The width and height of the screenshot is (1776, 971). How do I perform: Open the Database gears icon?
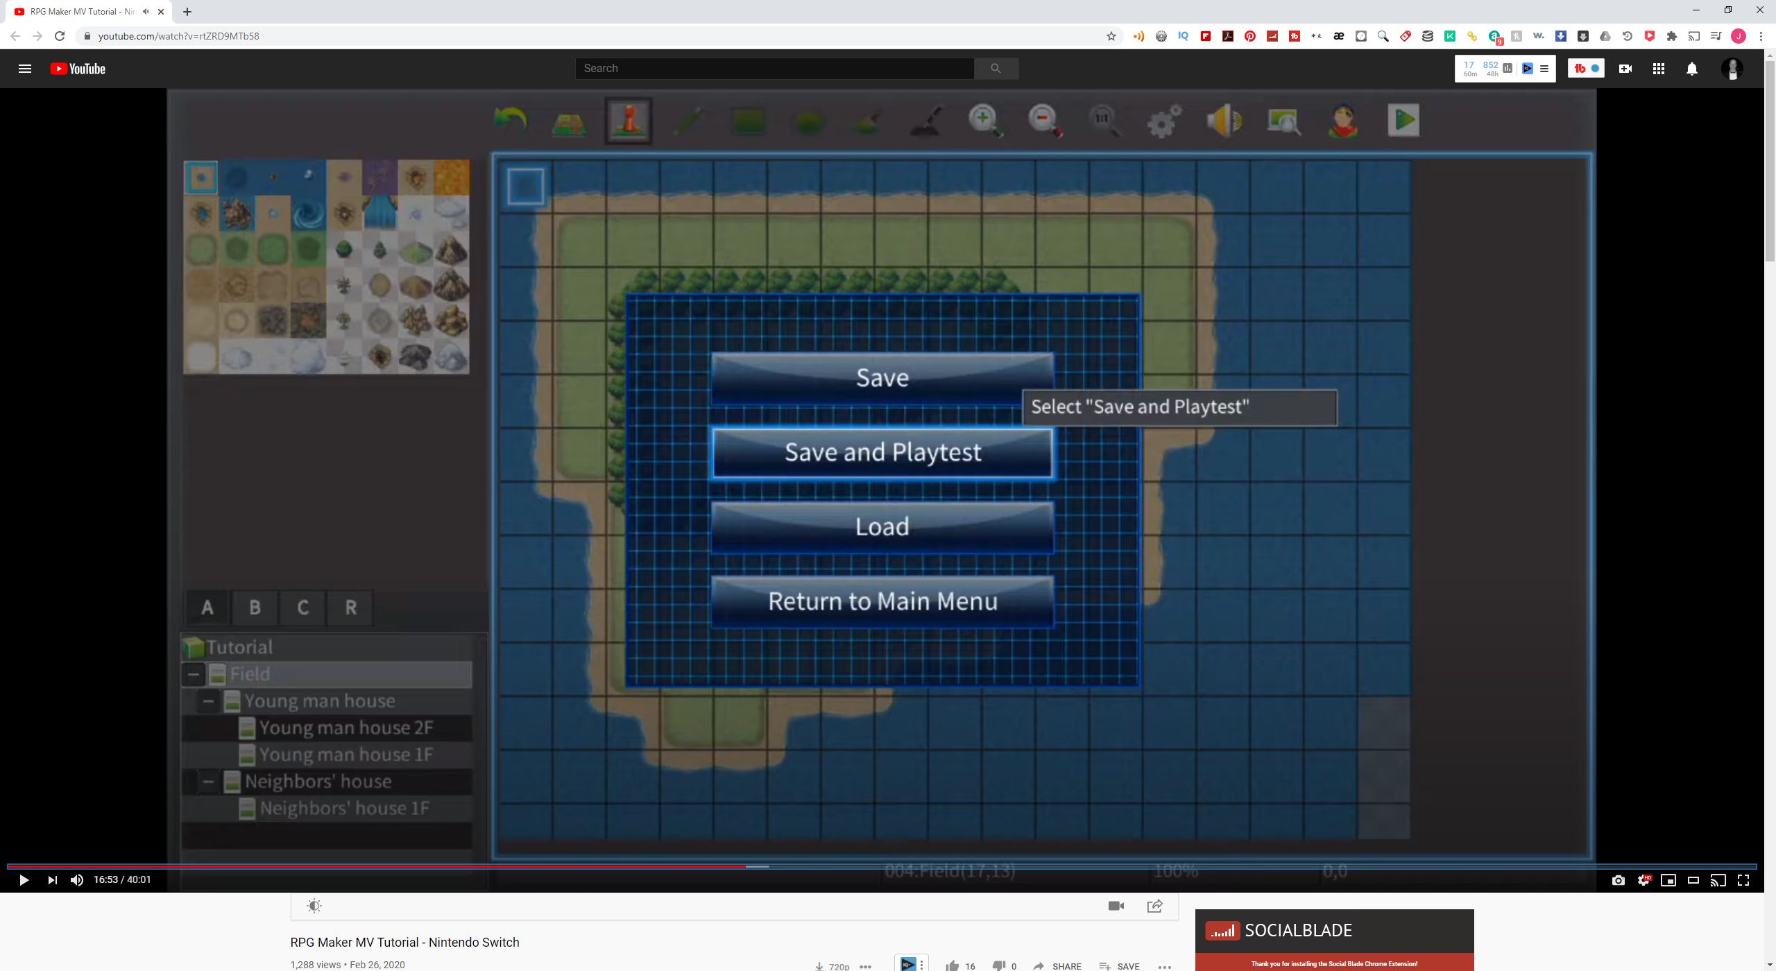click(1164, 121)
